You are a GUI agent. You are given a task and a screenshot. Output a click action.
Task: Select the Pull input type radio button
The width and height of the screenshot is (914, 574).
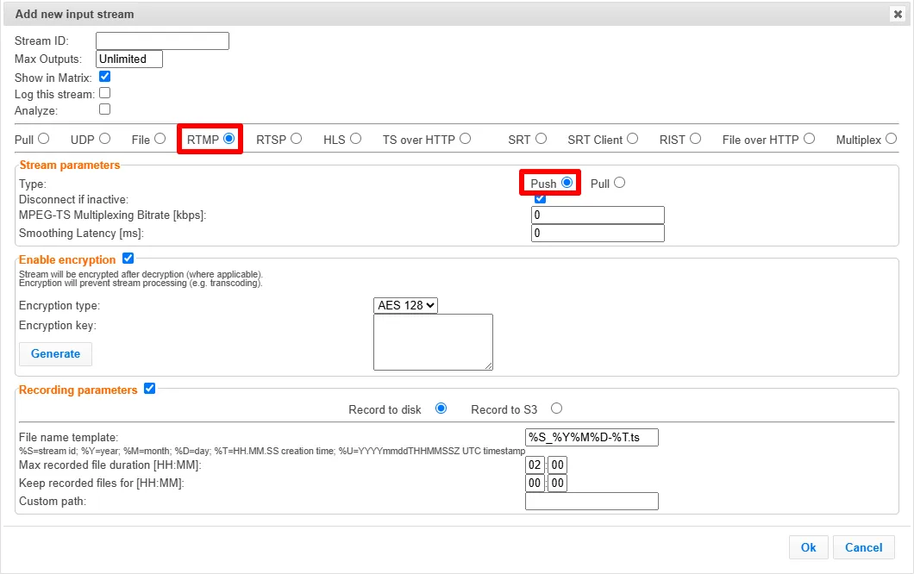44,139
